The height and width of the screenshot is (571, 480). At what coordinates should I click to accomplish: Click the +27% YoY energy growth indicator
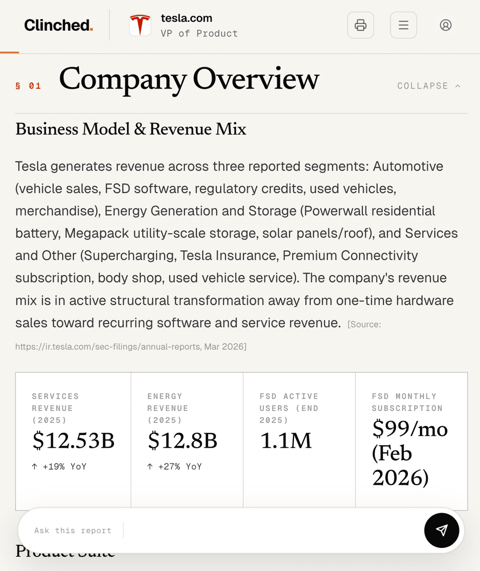[175, 466]
